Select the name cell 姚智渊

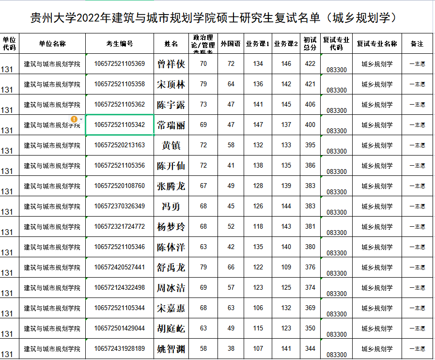[x=171, y=349]
